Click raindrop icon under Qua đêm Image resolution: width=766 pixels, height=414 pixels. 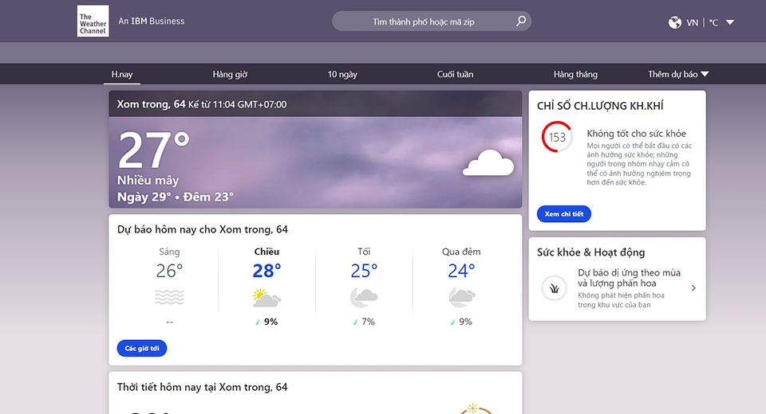click(453, 322)
